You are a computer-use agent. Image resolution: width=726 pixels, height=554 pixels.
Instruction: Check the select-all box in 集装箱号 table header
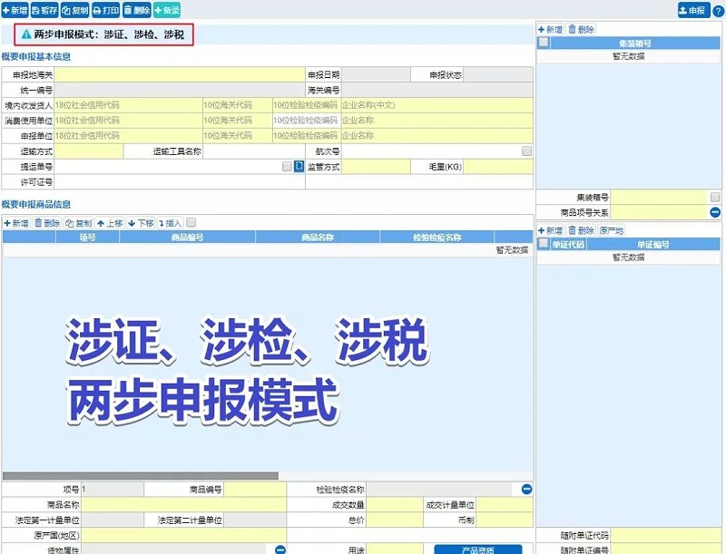[x=544, y=43]
